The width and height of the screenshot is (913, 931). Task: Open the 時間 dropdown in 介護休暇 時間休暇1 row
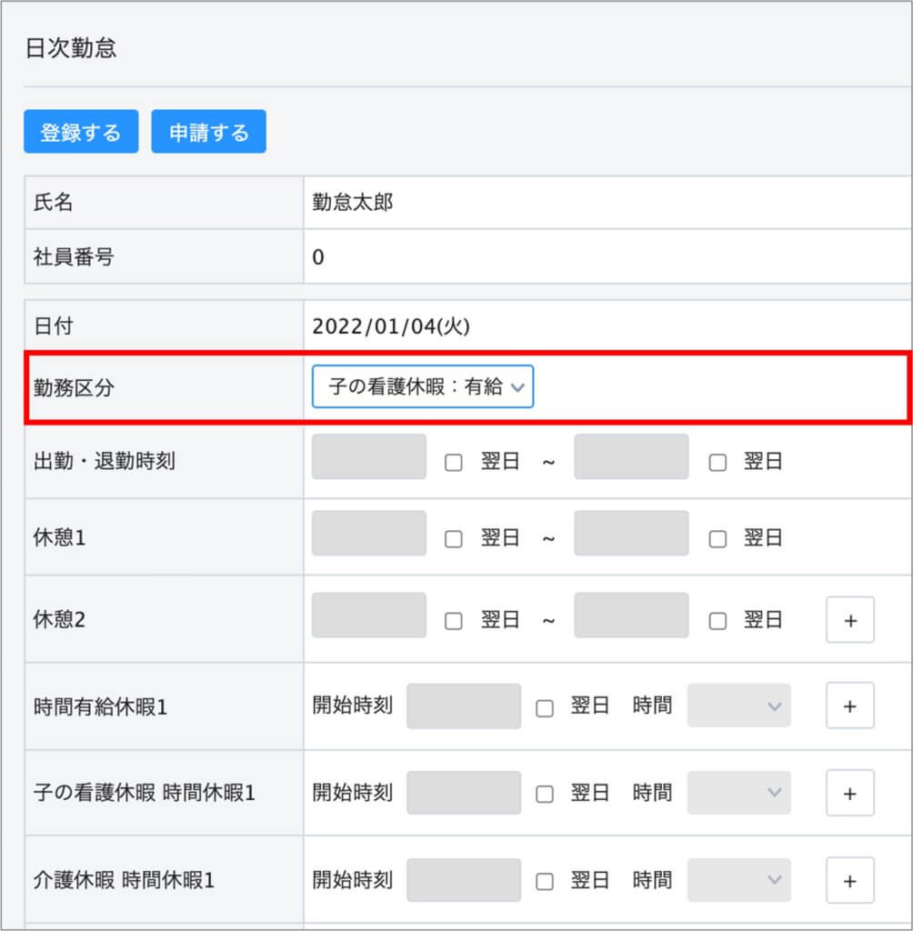pyautogui.click(x=738, y=880)
